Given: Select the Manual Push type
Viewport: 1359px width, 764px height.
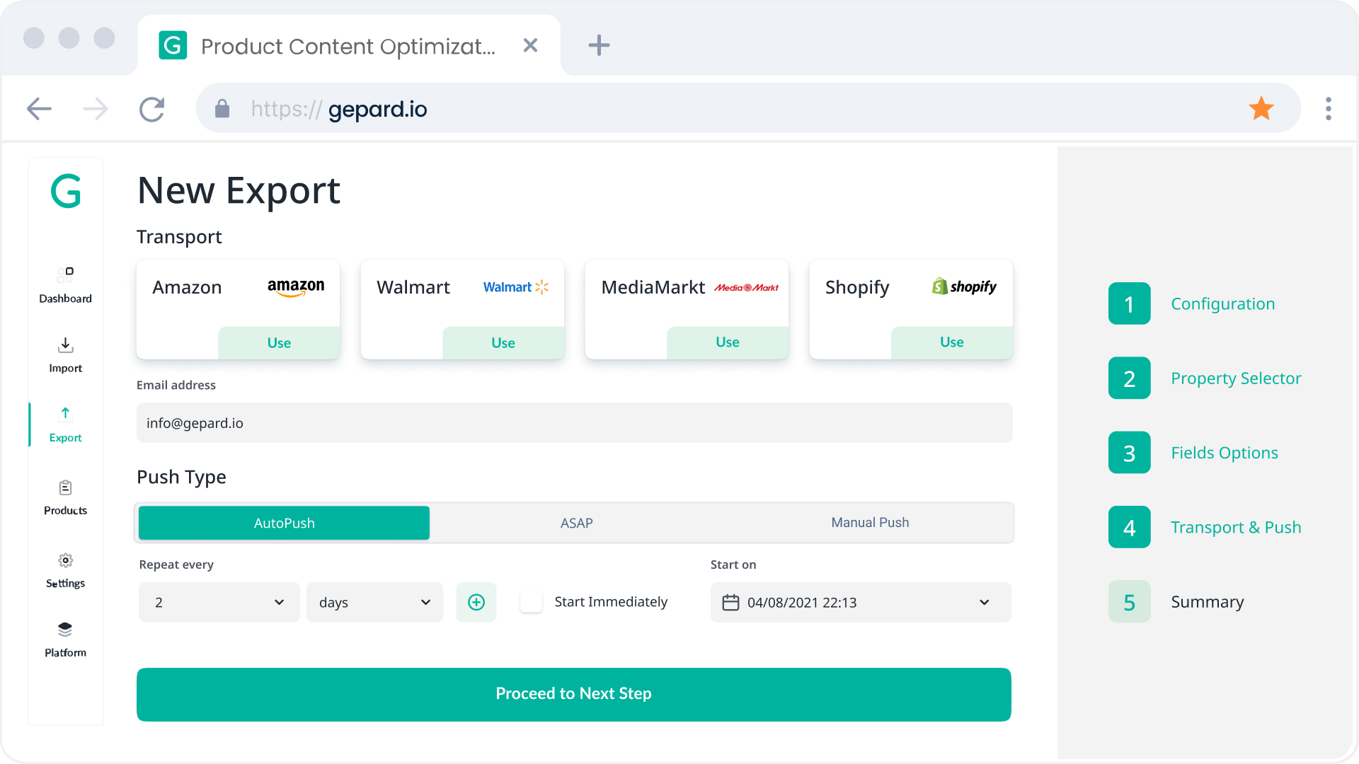Looking at the screenshot, I should [x=870, y=523].
